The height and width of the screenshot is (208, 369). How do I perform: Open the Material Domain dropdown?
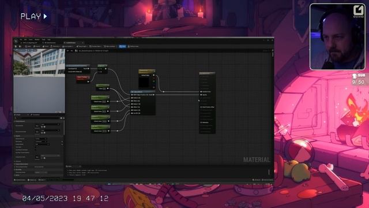(x=41, y=139)
